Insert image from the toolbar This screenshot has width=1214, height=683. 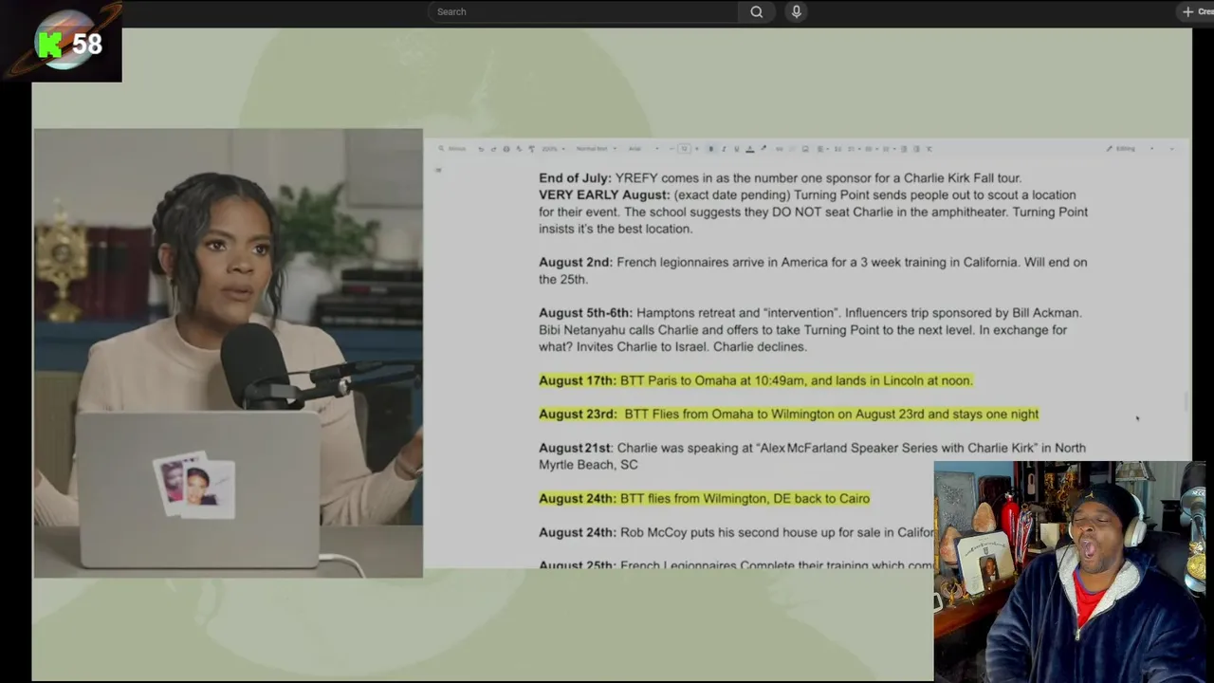coord(805,149)
